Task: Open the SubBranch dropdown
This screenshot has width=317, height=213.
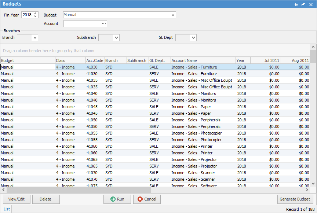Action: [116, 37]
